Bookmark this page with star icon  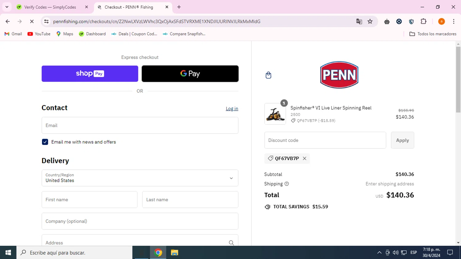(x=370, y=22)
